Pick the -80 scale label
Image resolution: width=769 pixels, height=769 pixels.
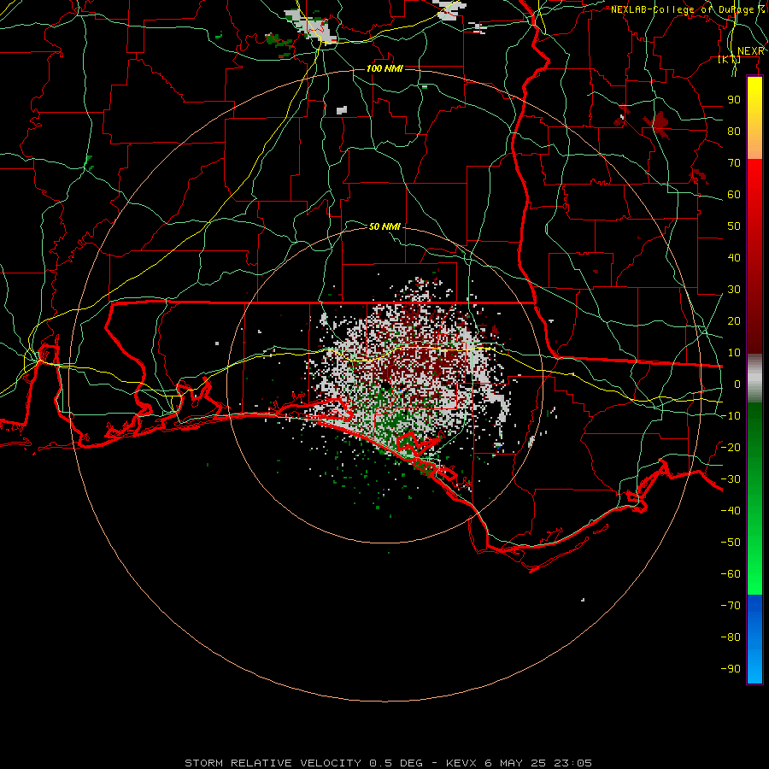[x=731, y=637]
